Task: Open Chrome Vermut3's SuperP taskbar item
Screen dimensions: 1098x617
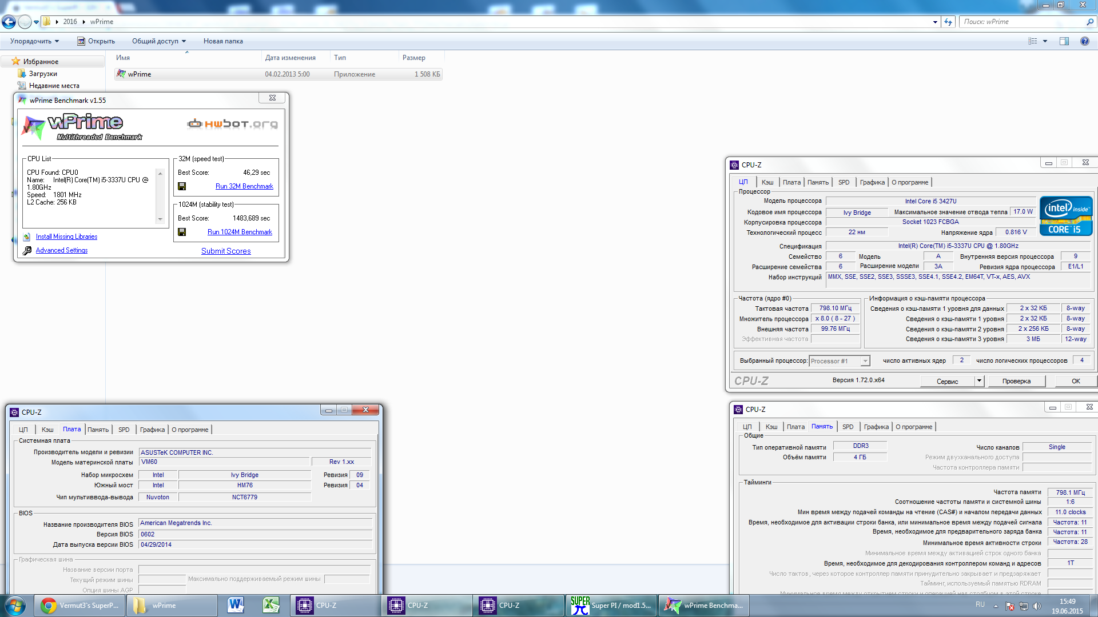Action: coord(79,606)
